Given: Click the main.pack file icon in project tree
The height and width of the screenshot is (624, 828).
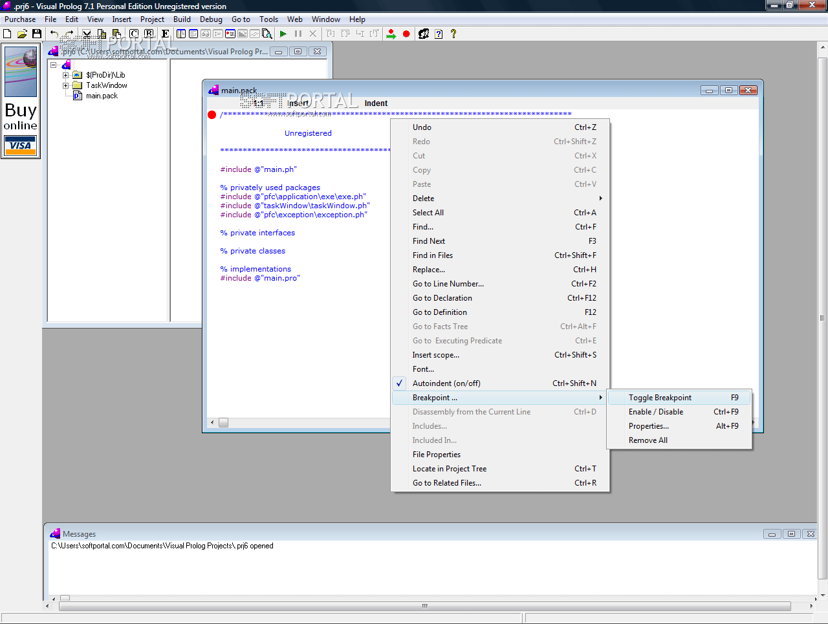Looking at the screenshot, I should tap(78, 96).
